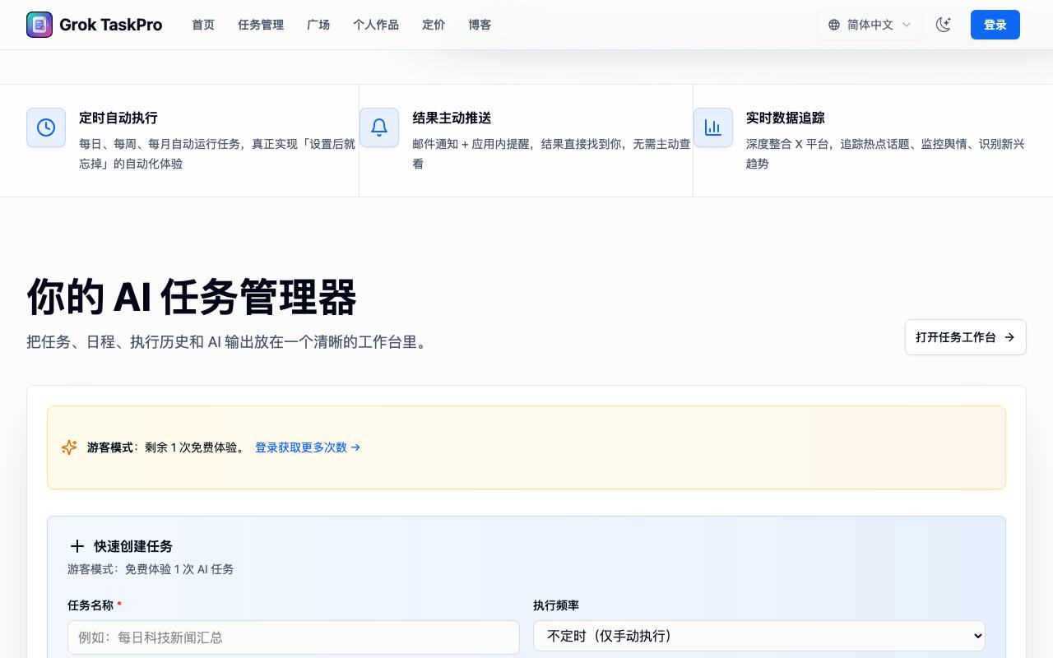1053x658 pixels.
Task: Click the globe icon in language selector
Action: 834,25
